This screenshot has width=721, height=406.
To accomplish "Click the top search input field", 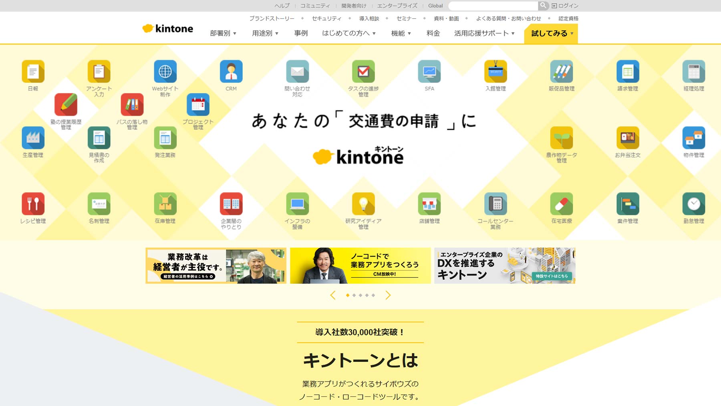I will [x=493, y=6].
